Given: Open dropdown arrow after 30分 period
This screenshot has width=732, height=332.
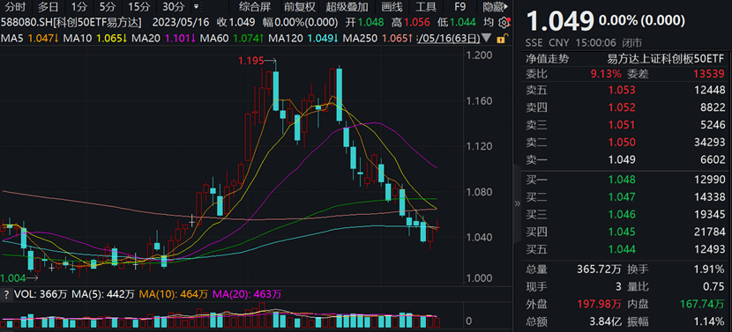Looking at the screenshot, I should click(196, 7).
